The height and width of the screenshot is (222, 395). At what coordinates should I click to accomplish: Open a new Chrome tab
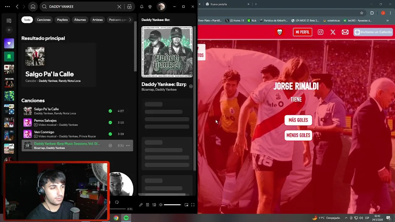point(256,4)
